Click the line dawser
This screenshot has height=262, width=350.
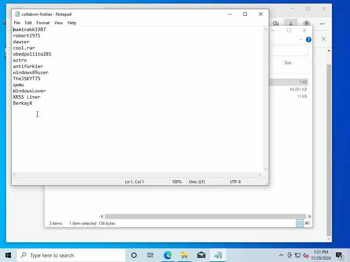(21, 42)
